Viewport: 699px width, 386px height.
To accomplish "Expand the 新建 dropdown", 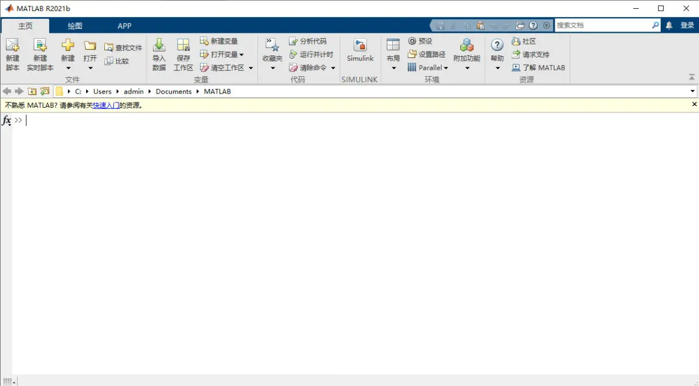I will pyautogui.click(x=68, y=68).
